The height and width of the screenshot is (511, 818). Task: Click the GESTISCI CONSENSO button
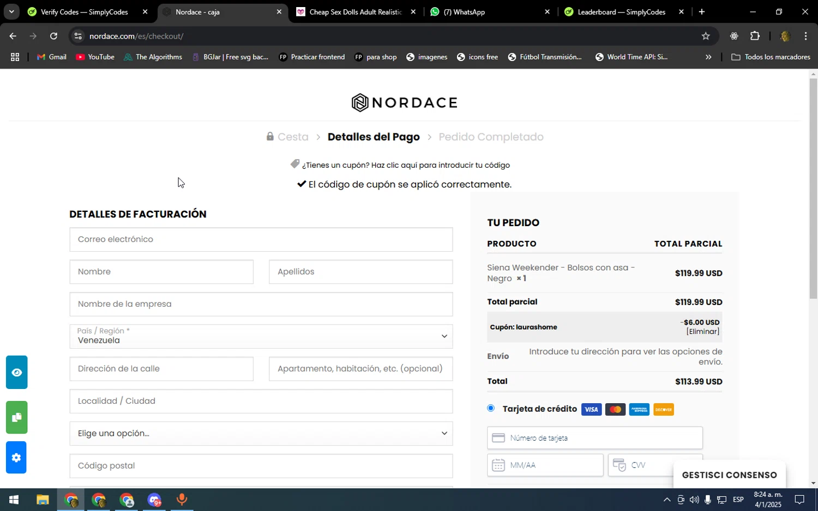click(x=729, y=475)
